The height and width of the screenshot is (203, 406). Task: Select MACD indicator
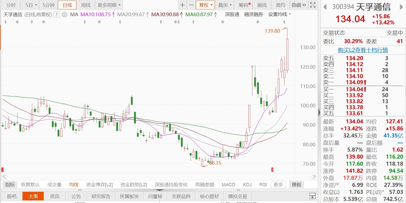[229, 185]
